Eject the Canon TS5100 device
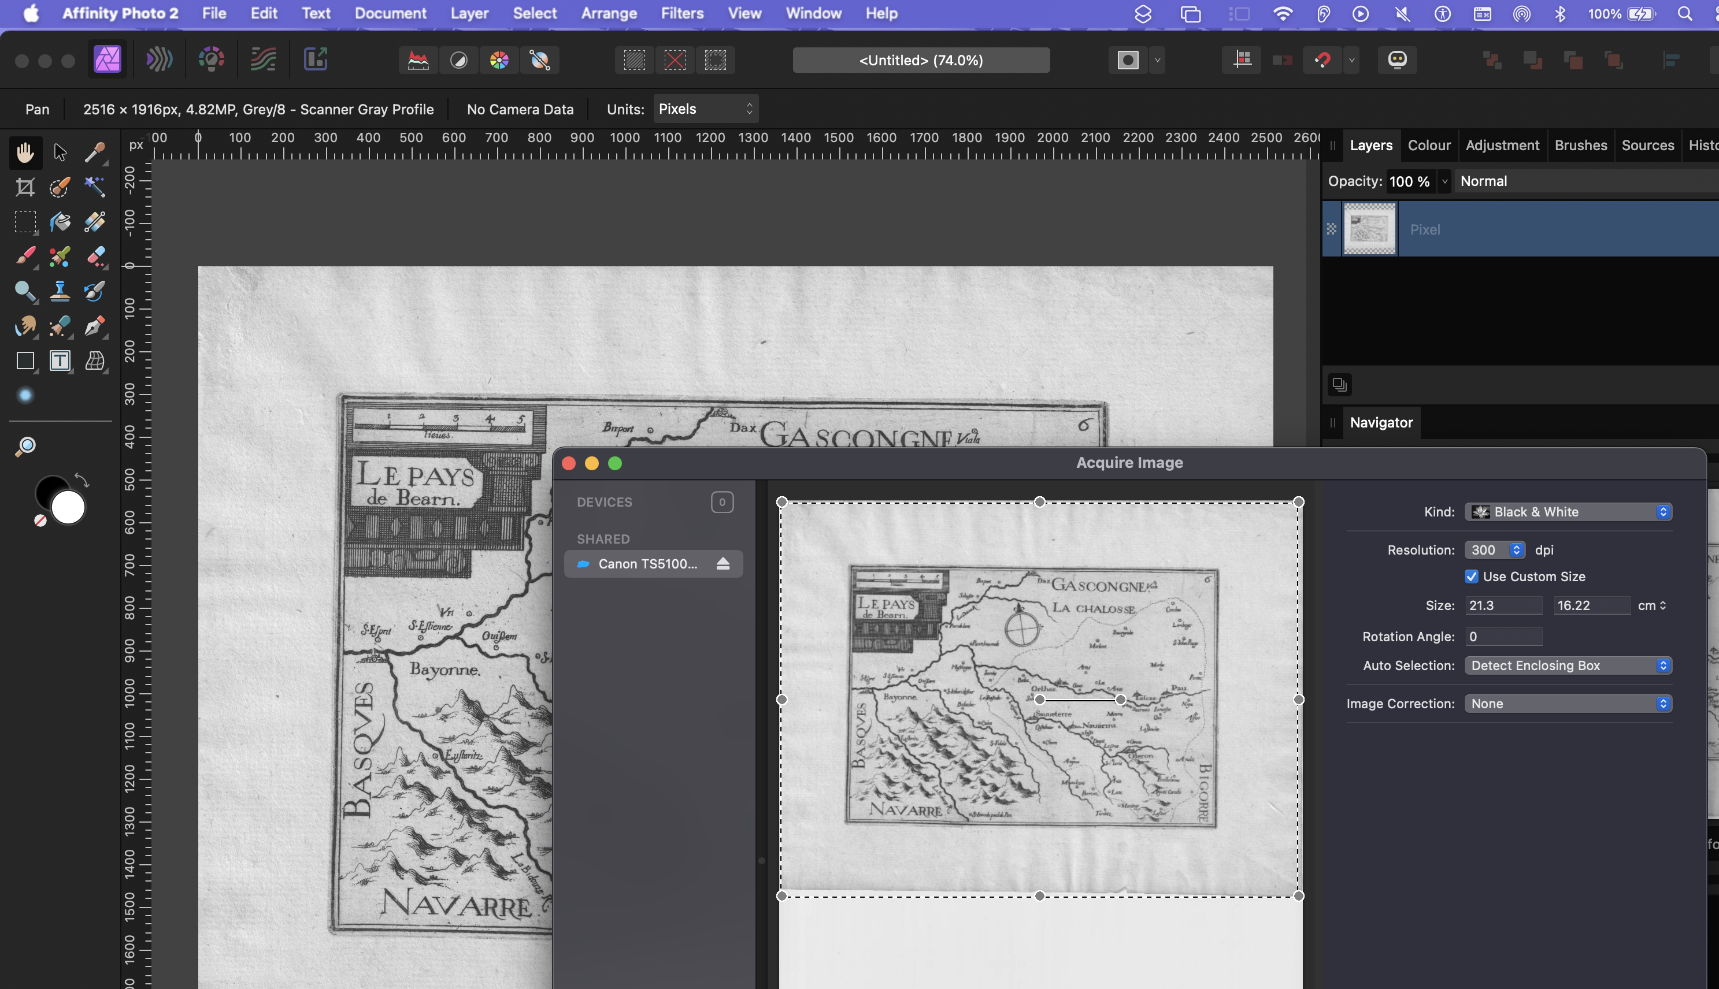Image resolution: width=1719 pixels, height=989 pixels. click(723, 564)
